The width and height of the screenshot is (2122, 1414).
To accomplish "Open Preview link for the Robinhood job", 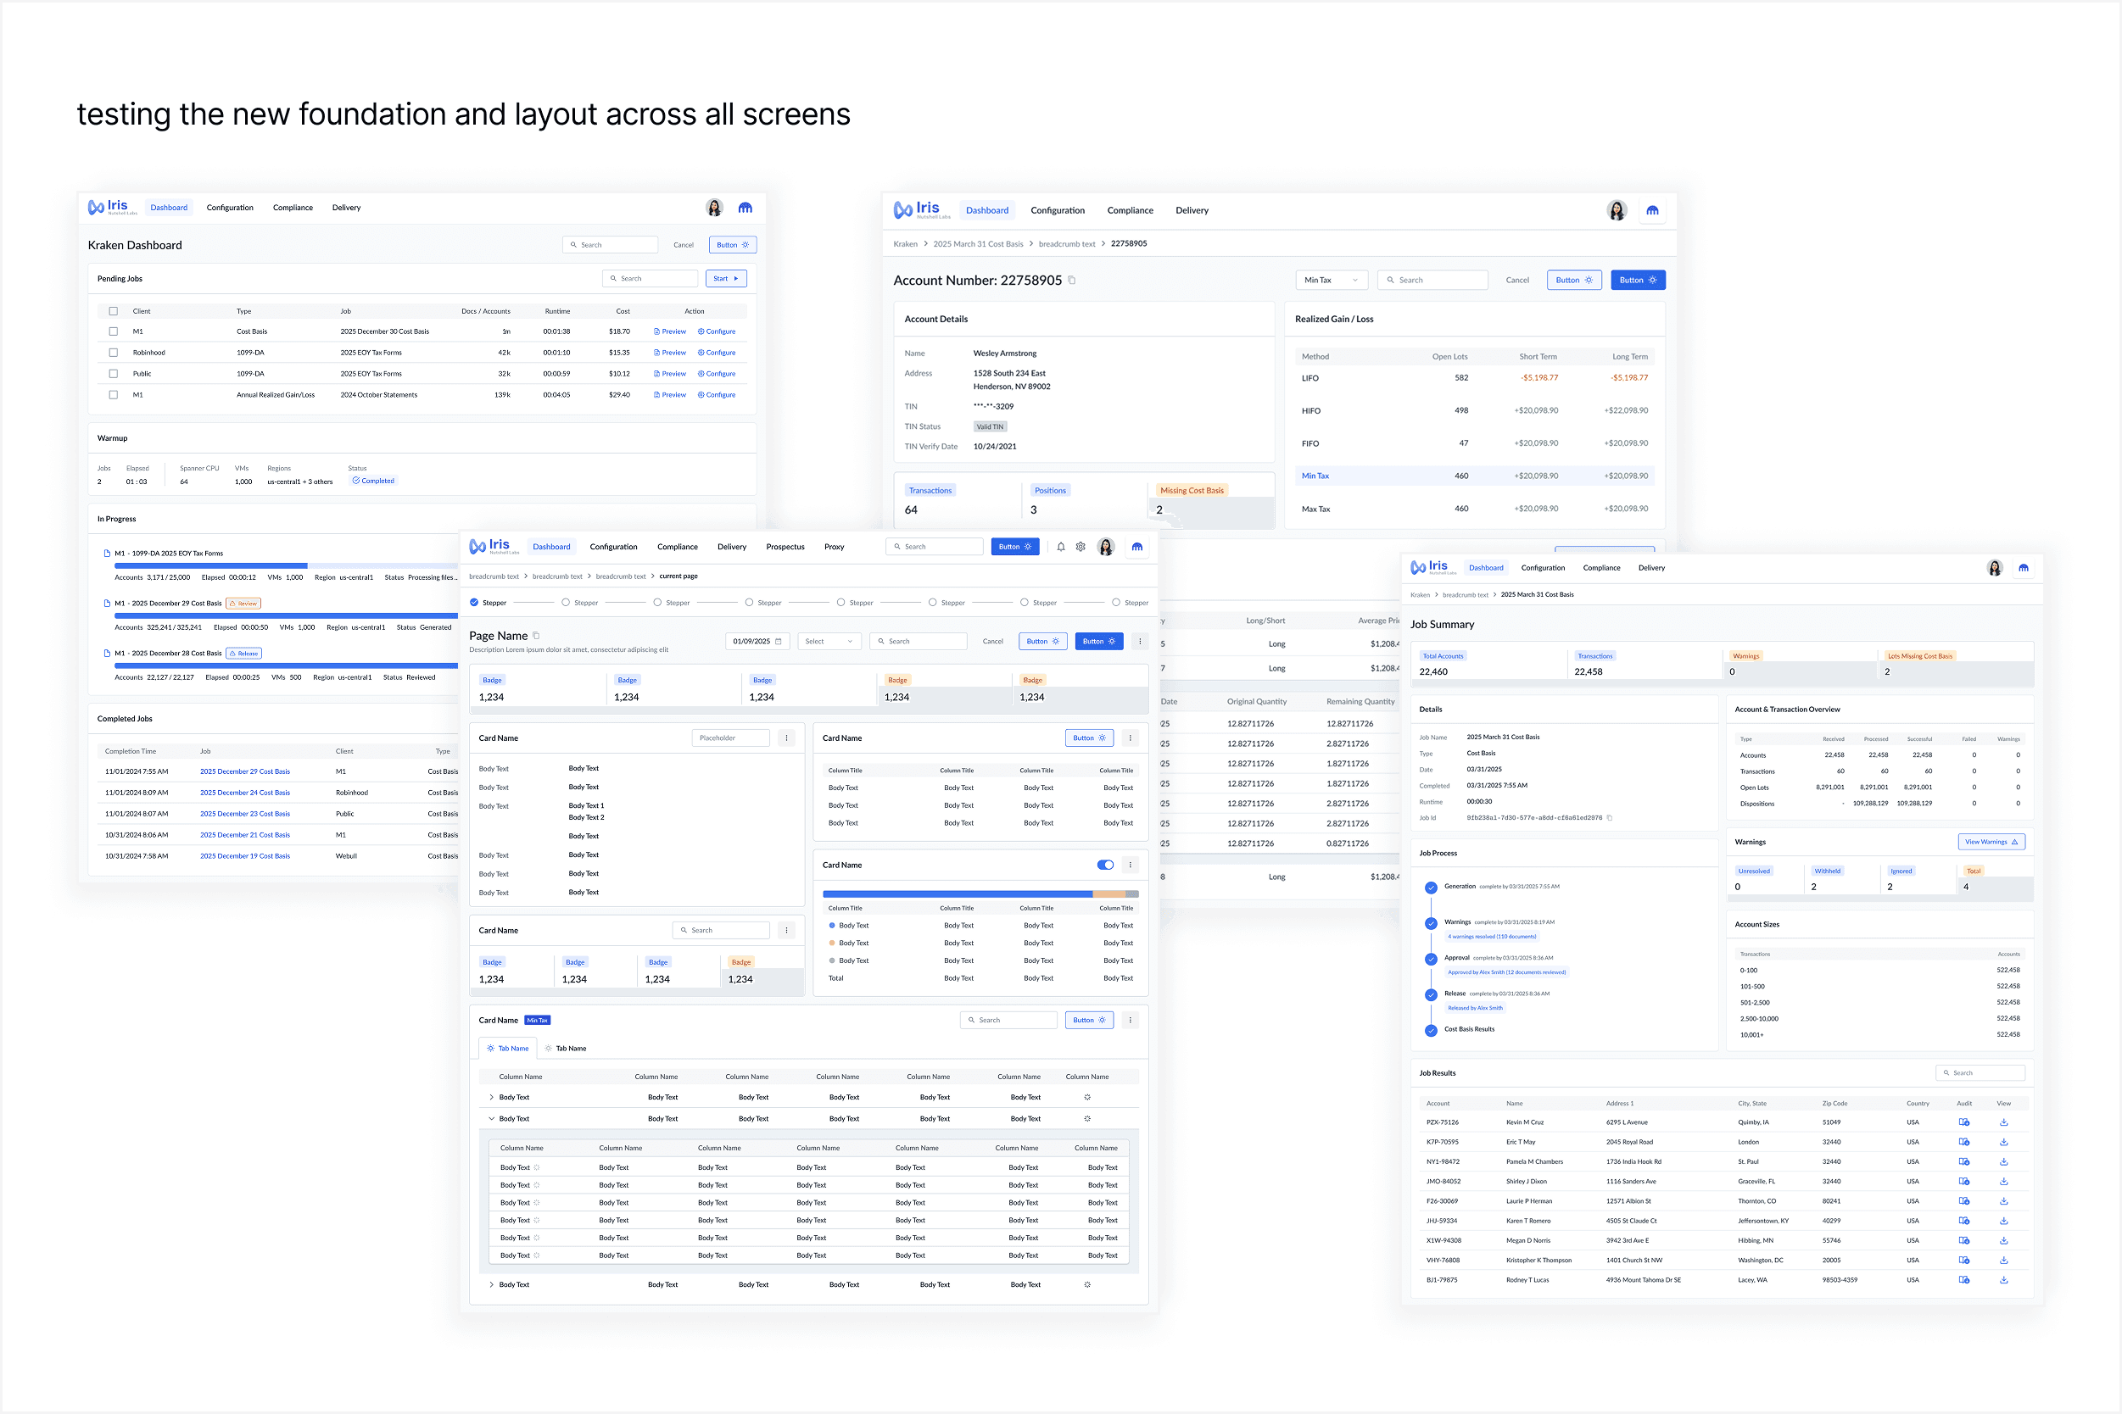I will click(670, 353).
